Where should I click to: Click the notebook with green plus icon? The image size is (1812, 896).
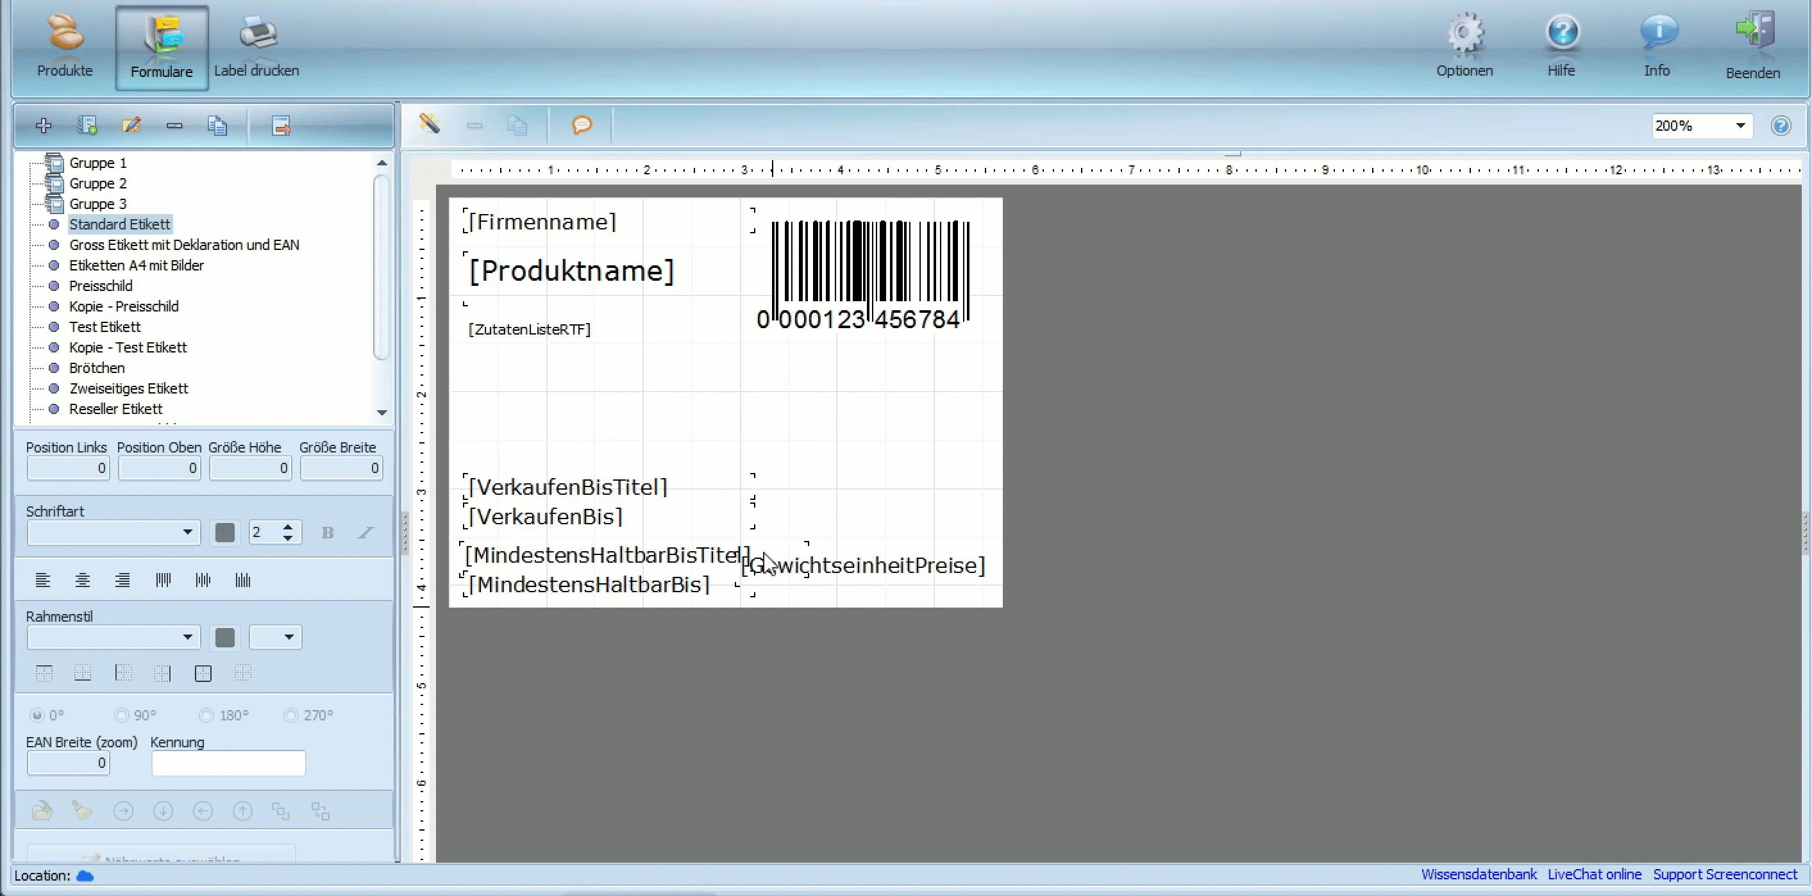(x=87, y=126)
